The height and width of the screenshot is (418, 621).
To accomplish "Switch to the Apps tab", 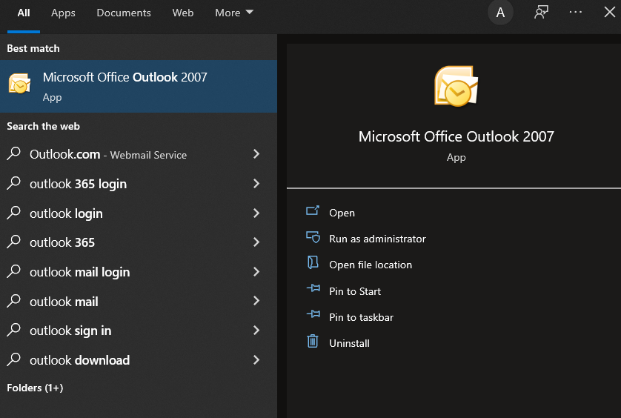I will (63, 13).
